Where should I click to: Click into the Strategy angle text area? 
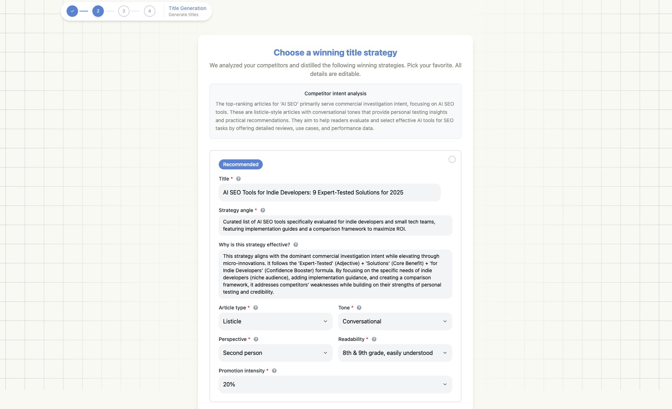pos(335,225)
